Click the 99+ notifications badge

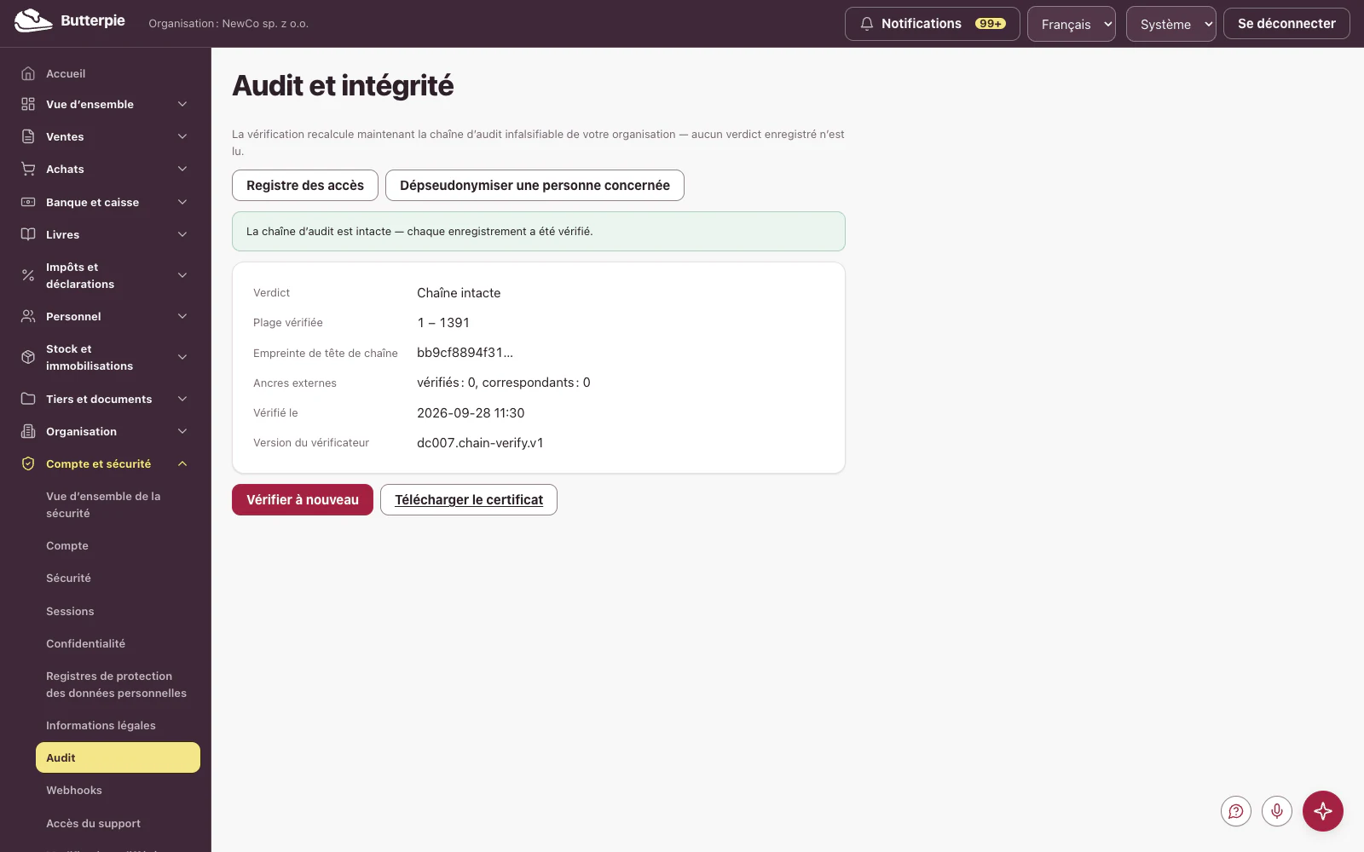(991, 24)
